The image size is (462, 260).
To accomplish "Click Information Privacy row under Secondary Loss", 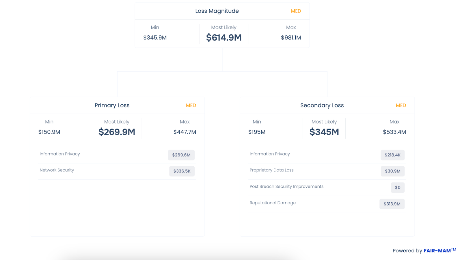I will (327, 155).
